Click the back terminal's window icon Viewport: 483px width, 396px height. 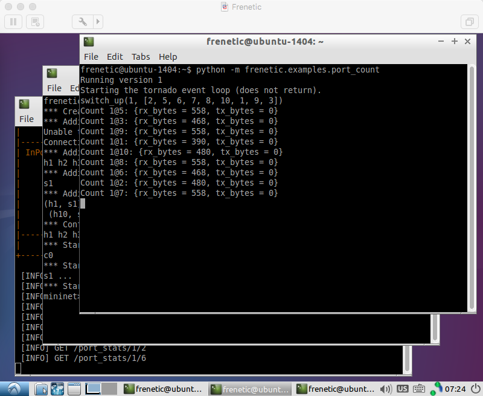pos(24,104)
